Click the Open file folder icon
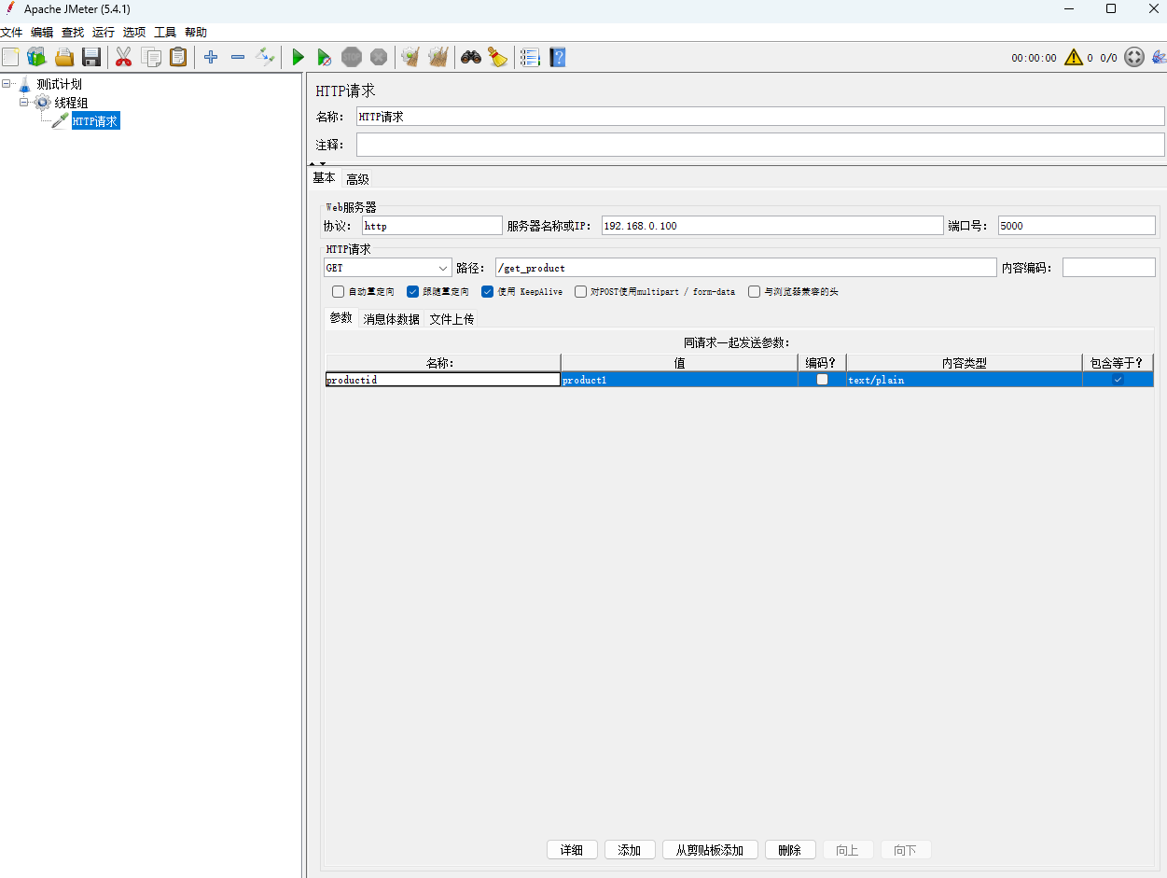The image size is (1167, 878). pyautogui.click(x=64, y=58)
